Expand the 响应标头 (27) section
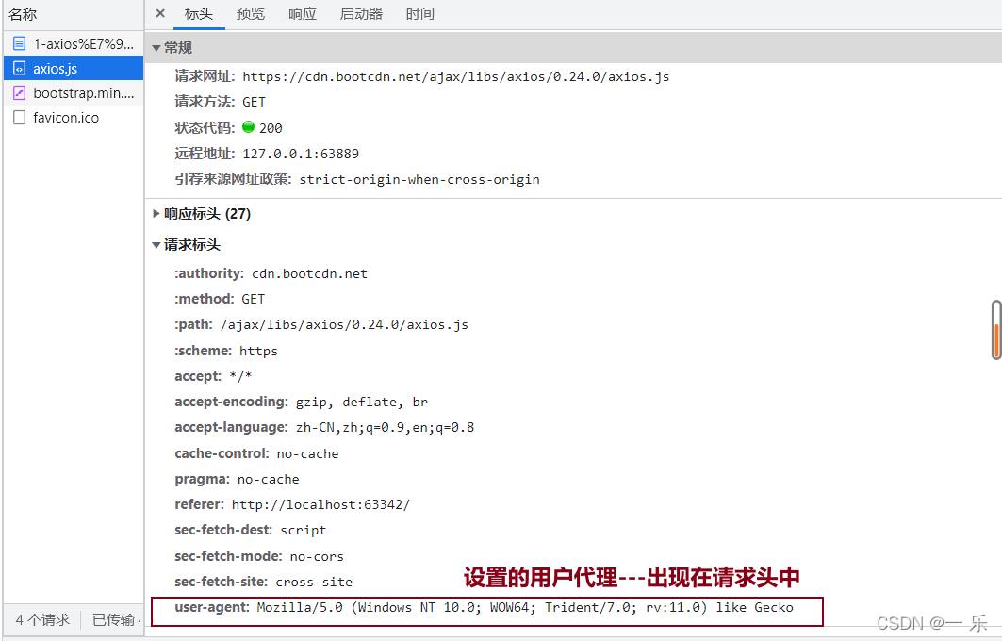This screenshot has height=641, width=1002. coord(156,213)
